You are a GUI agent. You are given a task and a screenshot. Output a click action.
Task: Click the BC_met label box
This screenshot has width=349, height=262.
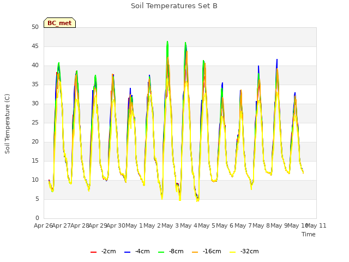(59, 23)
